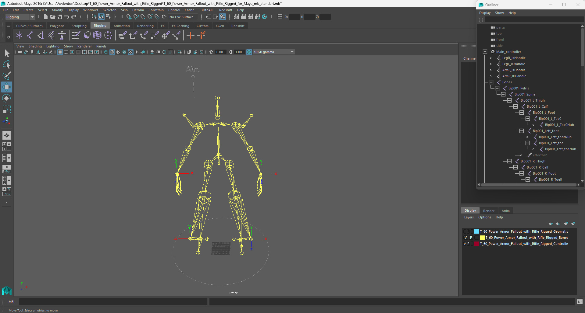Select LegR_IKHandle in the Outliner
Image resolution: width=585 pixels, height=313 pixels.
[514, 58]
